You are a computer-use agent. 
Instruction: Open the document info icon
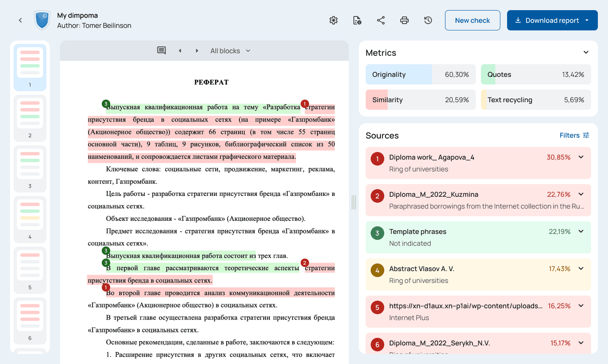[357, 20]
